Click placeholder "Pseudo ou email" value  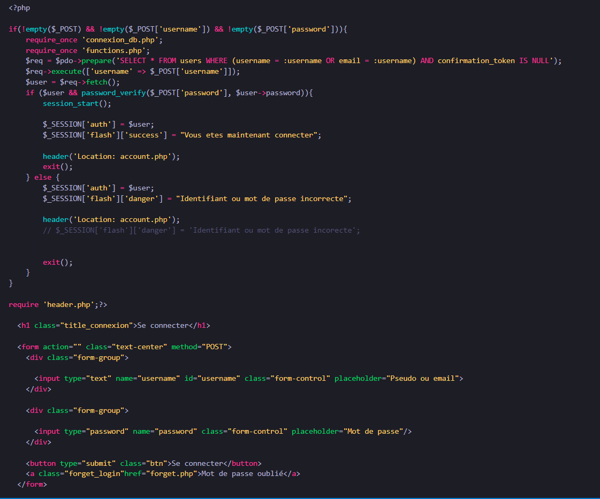click(422, 379)
